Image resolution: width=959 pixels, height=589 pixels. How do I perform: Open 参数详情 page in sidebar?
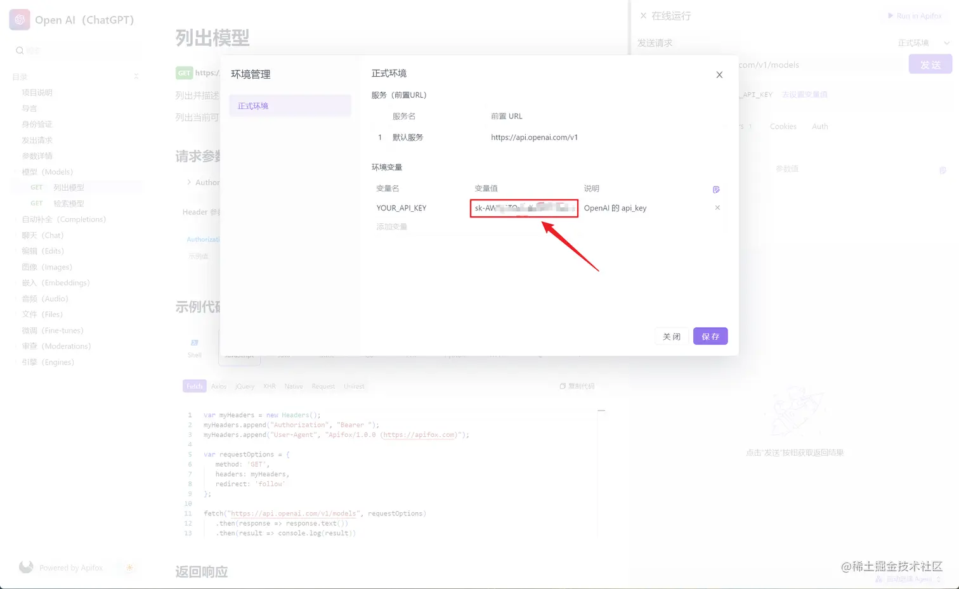click(x=37, y=156)
